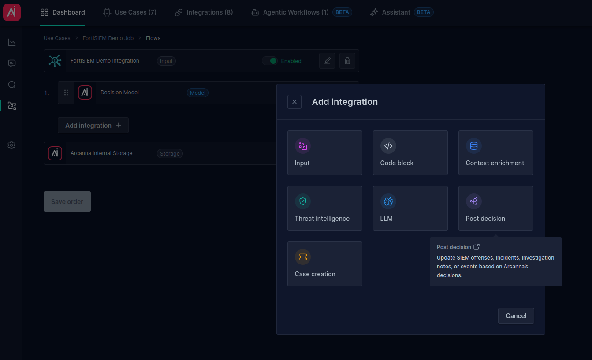Click the sidebar search magnifier icon

pyautogui.click(x=12, y=85)
